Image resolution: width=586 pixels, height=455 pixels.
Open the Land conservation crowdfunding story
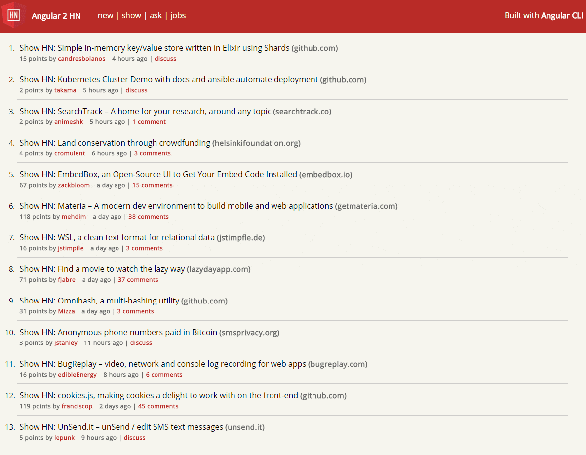point(115,143)
